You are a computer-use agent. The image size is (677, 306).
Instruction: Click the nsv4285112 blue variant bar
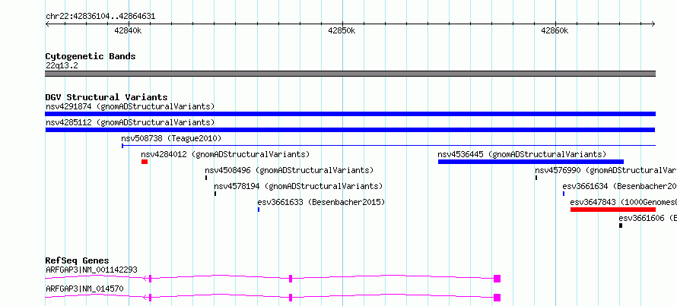click(350, 130)
